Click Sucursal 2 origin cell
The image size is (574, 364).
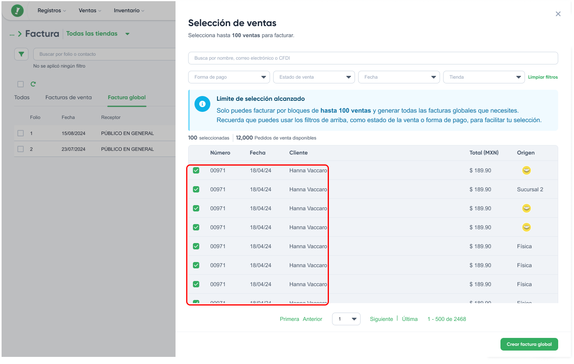tap(530, 189)
